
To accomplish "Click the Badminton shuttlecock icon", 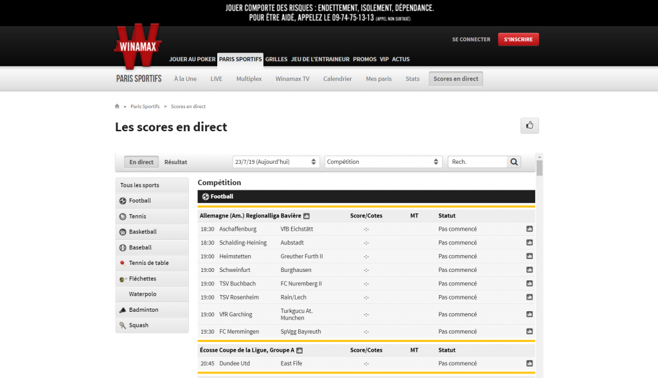I will [123, 309].
